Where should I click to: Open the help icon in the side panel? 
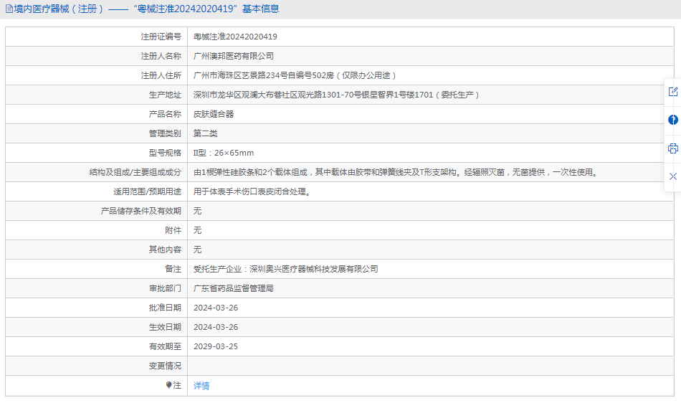[x=672, y=120]
